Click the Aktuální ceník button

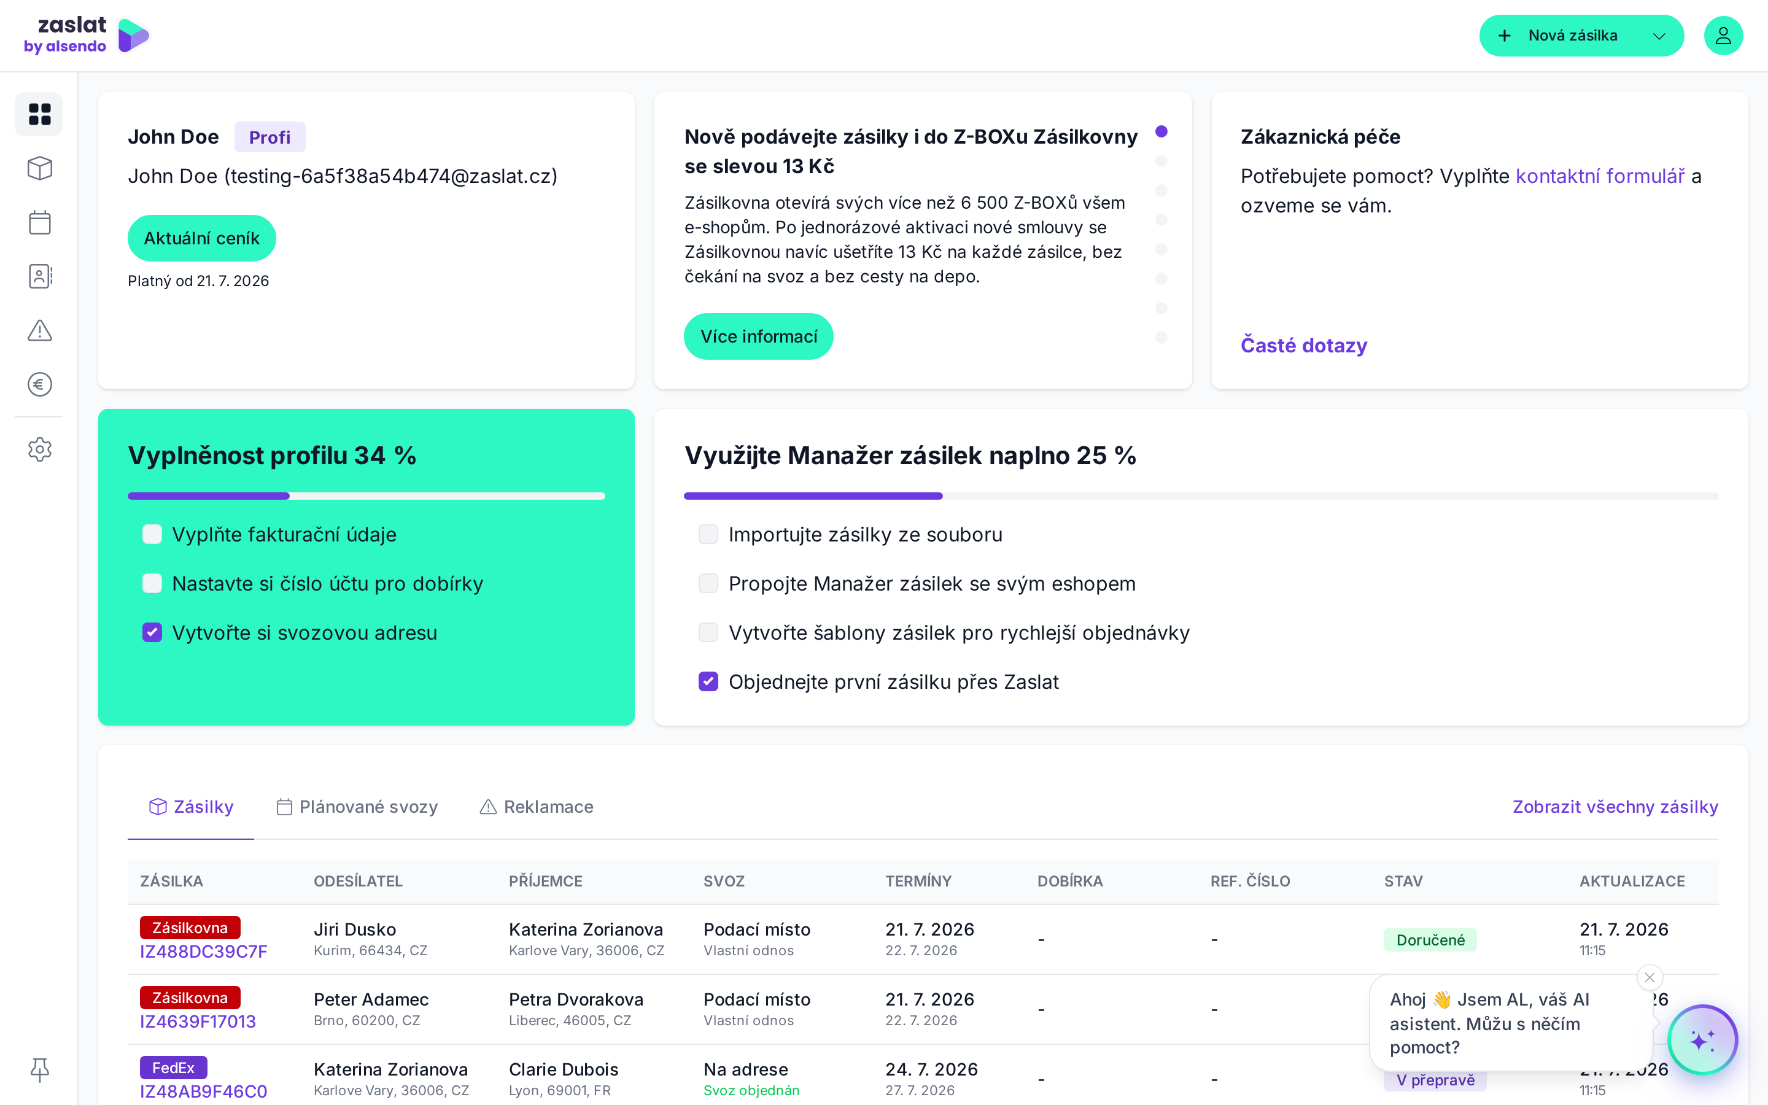201,238
